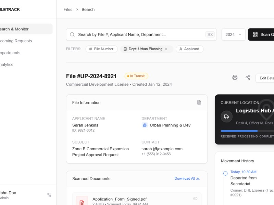This screenshot has width=274, height=205.
Task: Click the truck icon in Current Location card
Action: pos(226,117)
